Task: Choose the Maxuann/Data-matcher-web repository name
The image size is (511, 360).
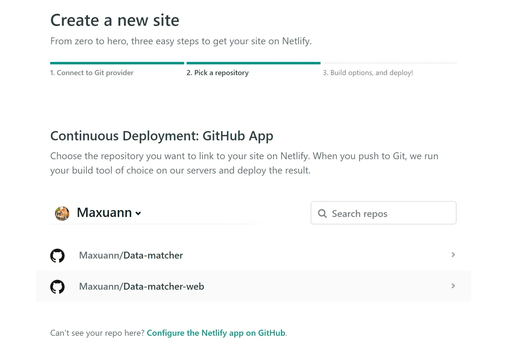Action: (x=141, y=286)
